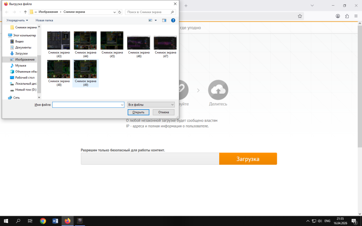Select Этот компьютер in navigation tree

click(22, 35)
